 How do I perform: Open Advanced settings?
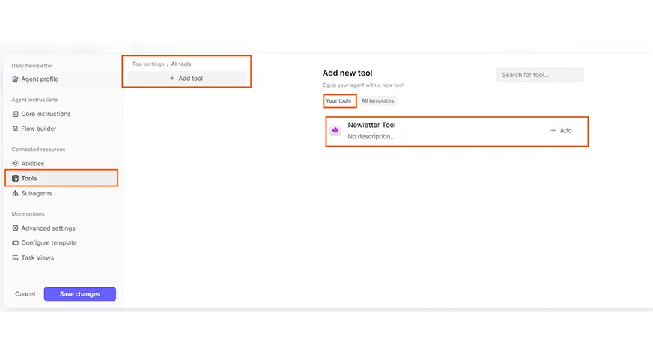point(47,228)
